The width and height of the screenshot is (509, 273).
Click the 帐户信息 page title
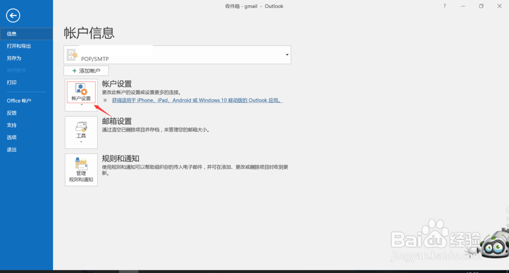89,33
